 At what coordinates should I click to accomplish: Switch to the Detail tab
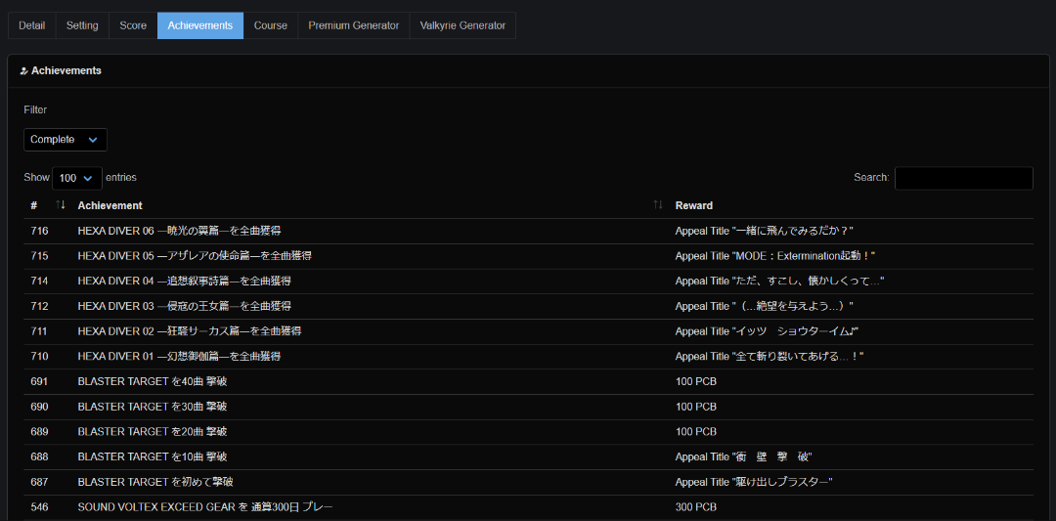(32, 25)
